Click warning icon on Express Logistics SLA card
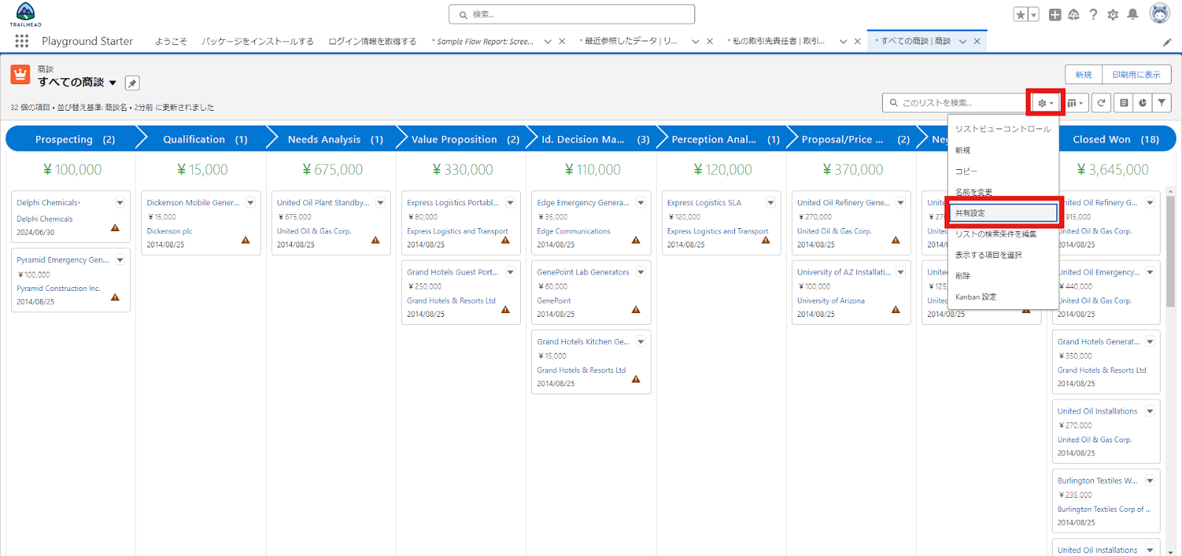 click(765, 240)
